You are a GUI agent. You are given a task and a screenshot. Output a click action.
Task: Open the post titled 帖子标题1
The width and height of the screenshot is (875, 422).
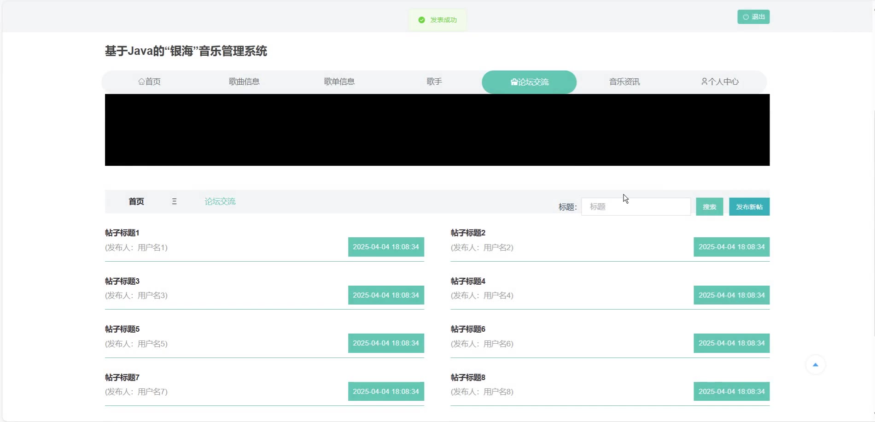(122, 233)
